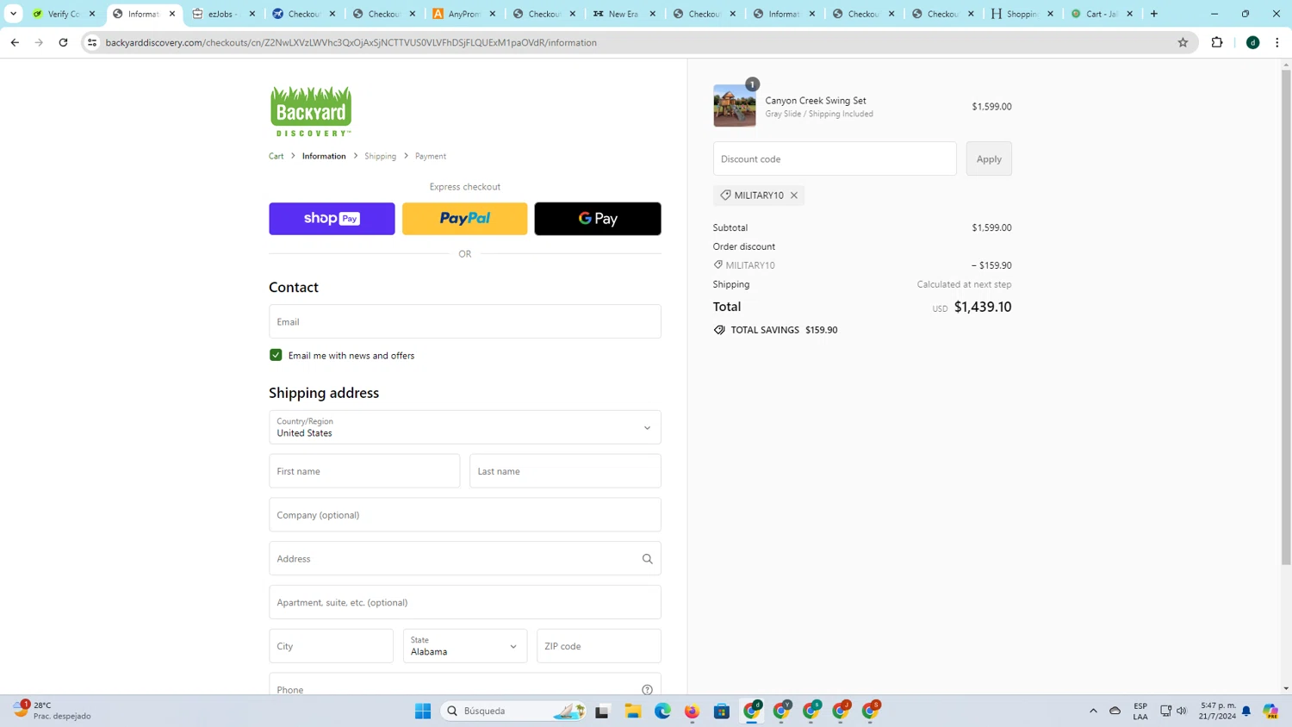Remove the MILITARY10 discount tag
Screen dimensions: 1292x727
pyautogui.click(x=794, y=196)
